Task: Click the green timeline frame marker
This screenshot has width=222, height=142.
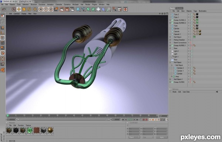Action: click(x=8, y=115)
